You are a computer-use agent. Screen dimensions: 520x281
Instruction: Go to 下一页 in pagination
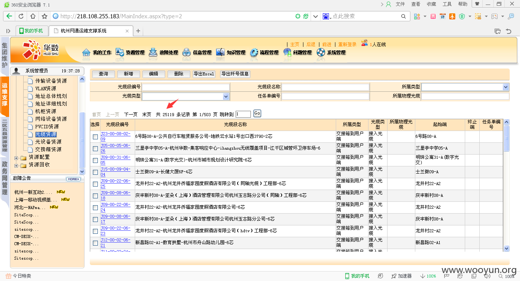click(131, 114)
